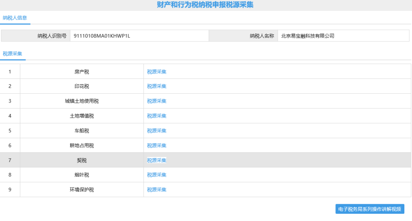Open 税源采集 link for 印花税

[157, 86]
